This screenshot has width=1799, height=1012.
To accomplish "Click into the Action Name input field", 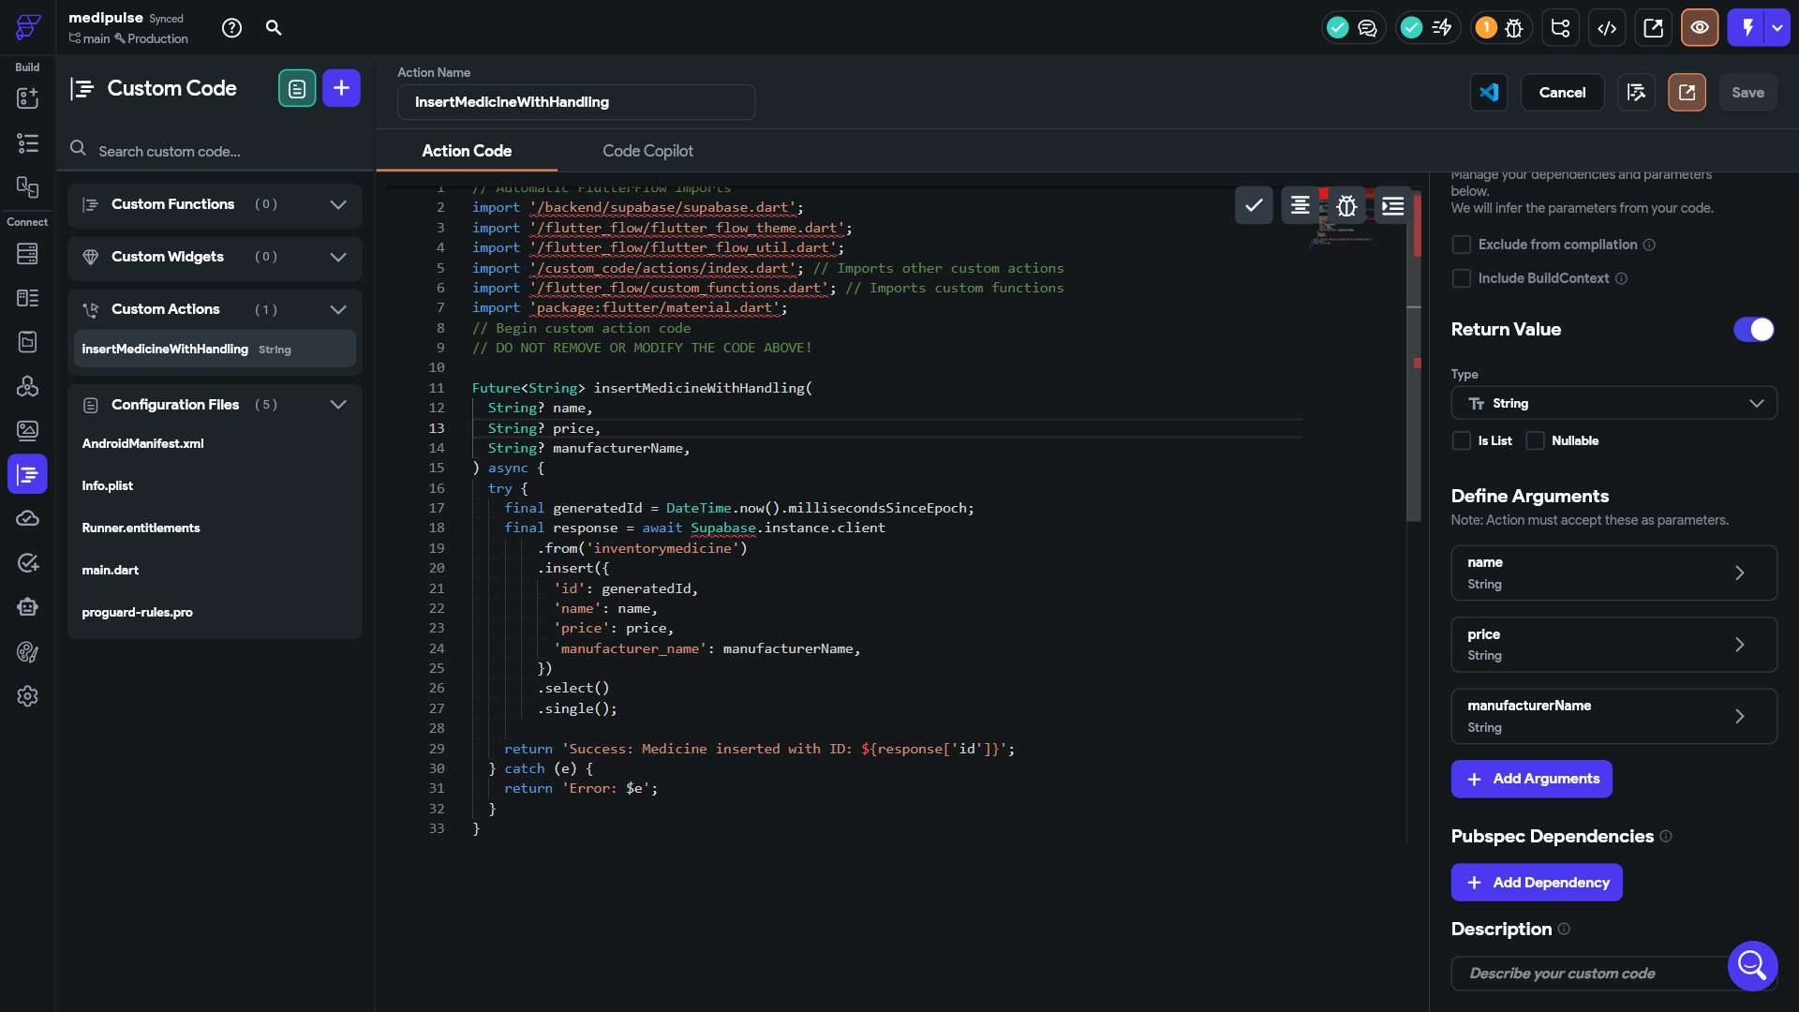I will coord(576,102).
